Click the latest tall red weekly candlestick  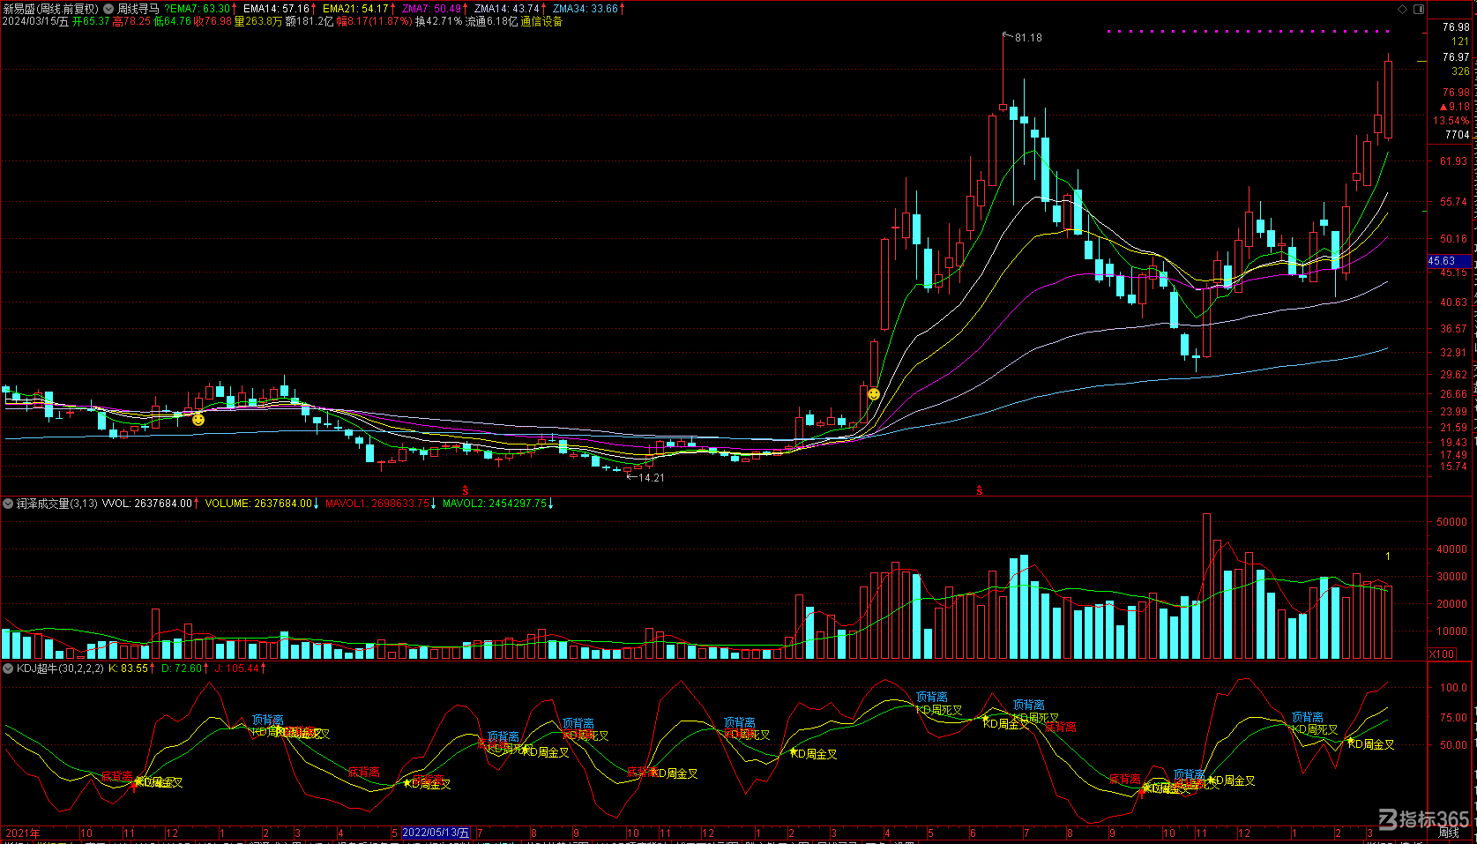(1388, 99)
